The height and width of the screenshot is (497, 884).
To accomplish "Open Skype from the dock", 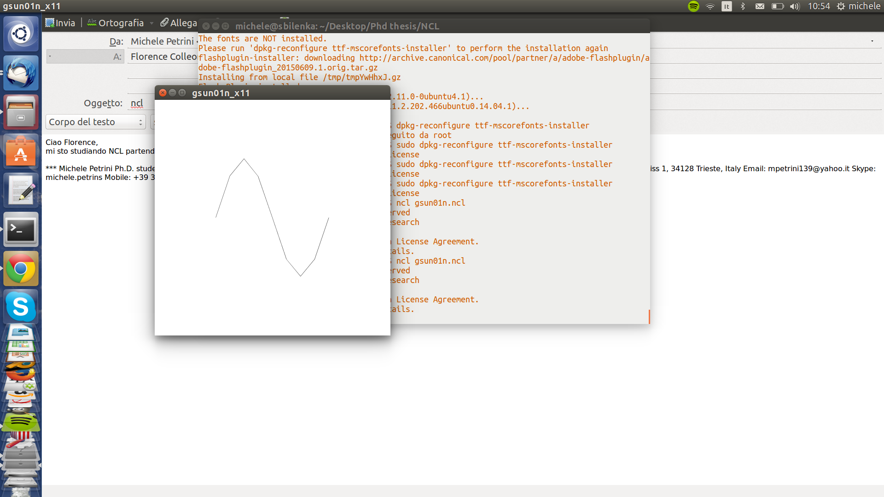I will (21, 306).
